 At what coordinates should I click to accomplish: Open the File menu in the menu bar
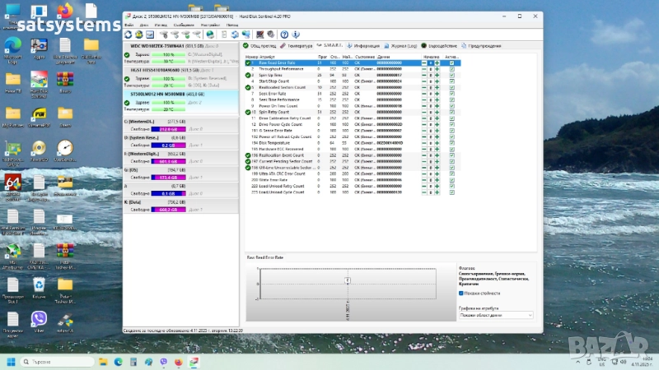point(129,25)
